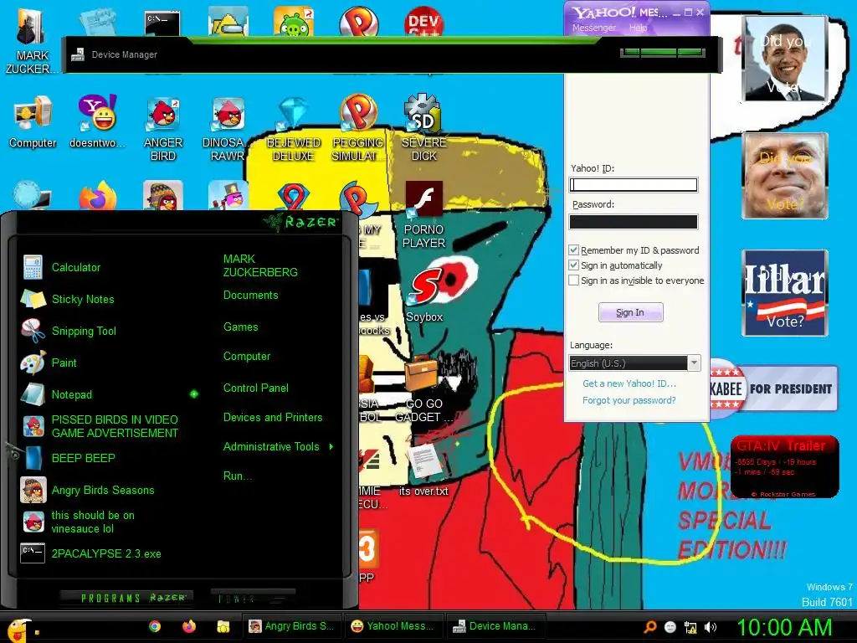Open the Messenger menu in Yahoo
This screenshot has height=643, width=857.
tap(594, 28)
